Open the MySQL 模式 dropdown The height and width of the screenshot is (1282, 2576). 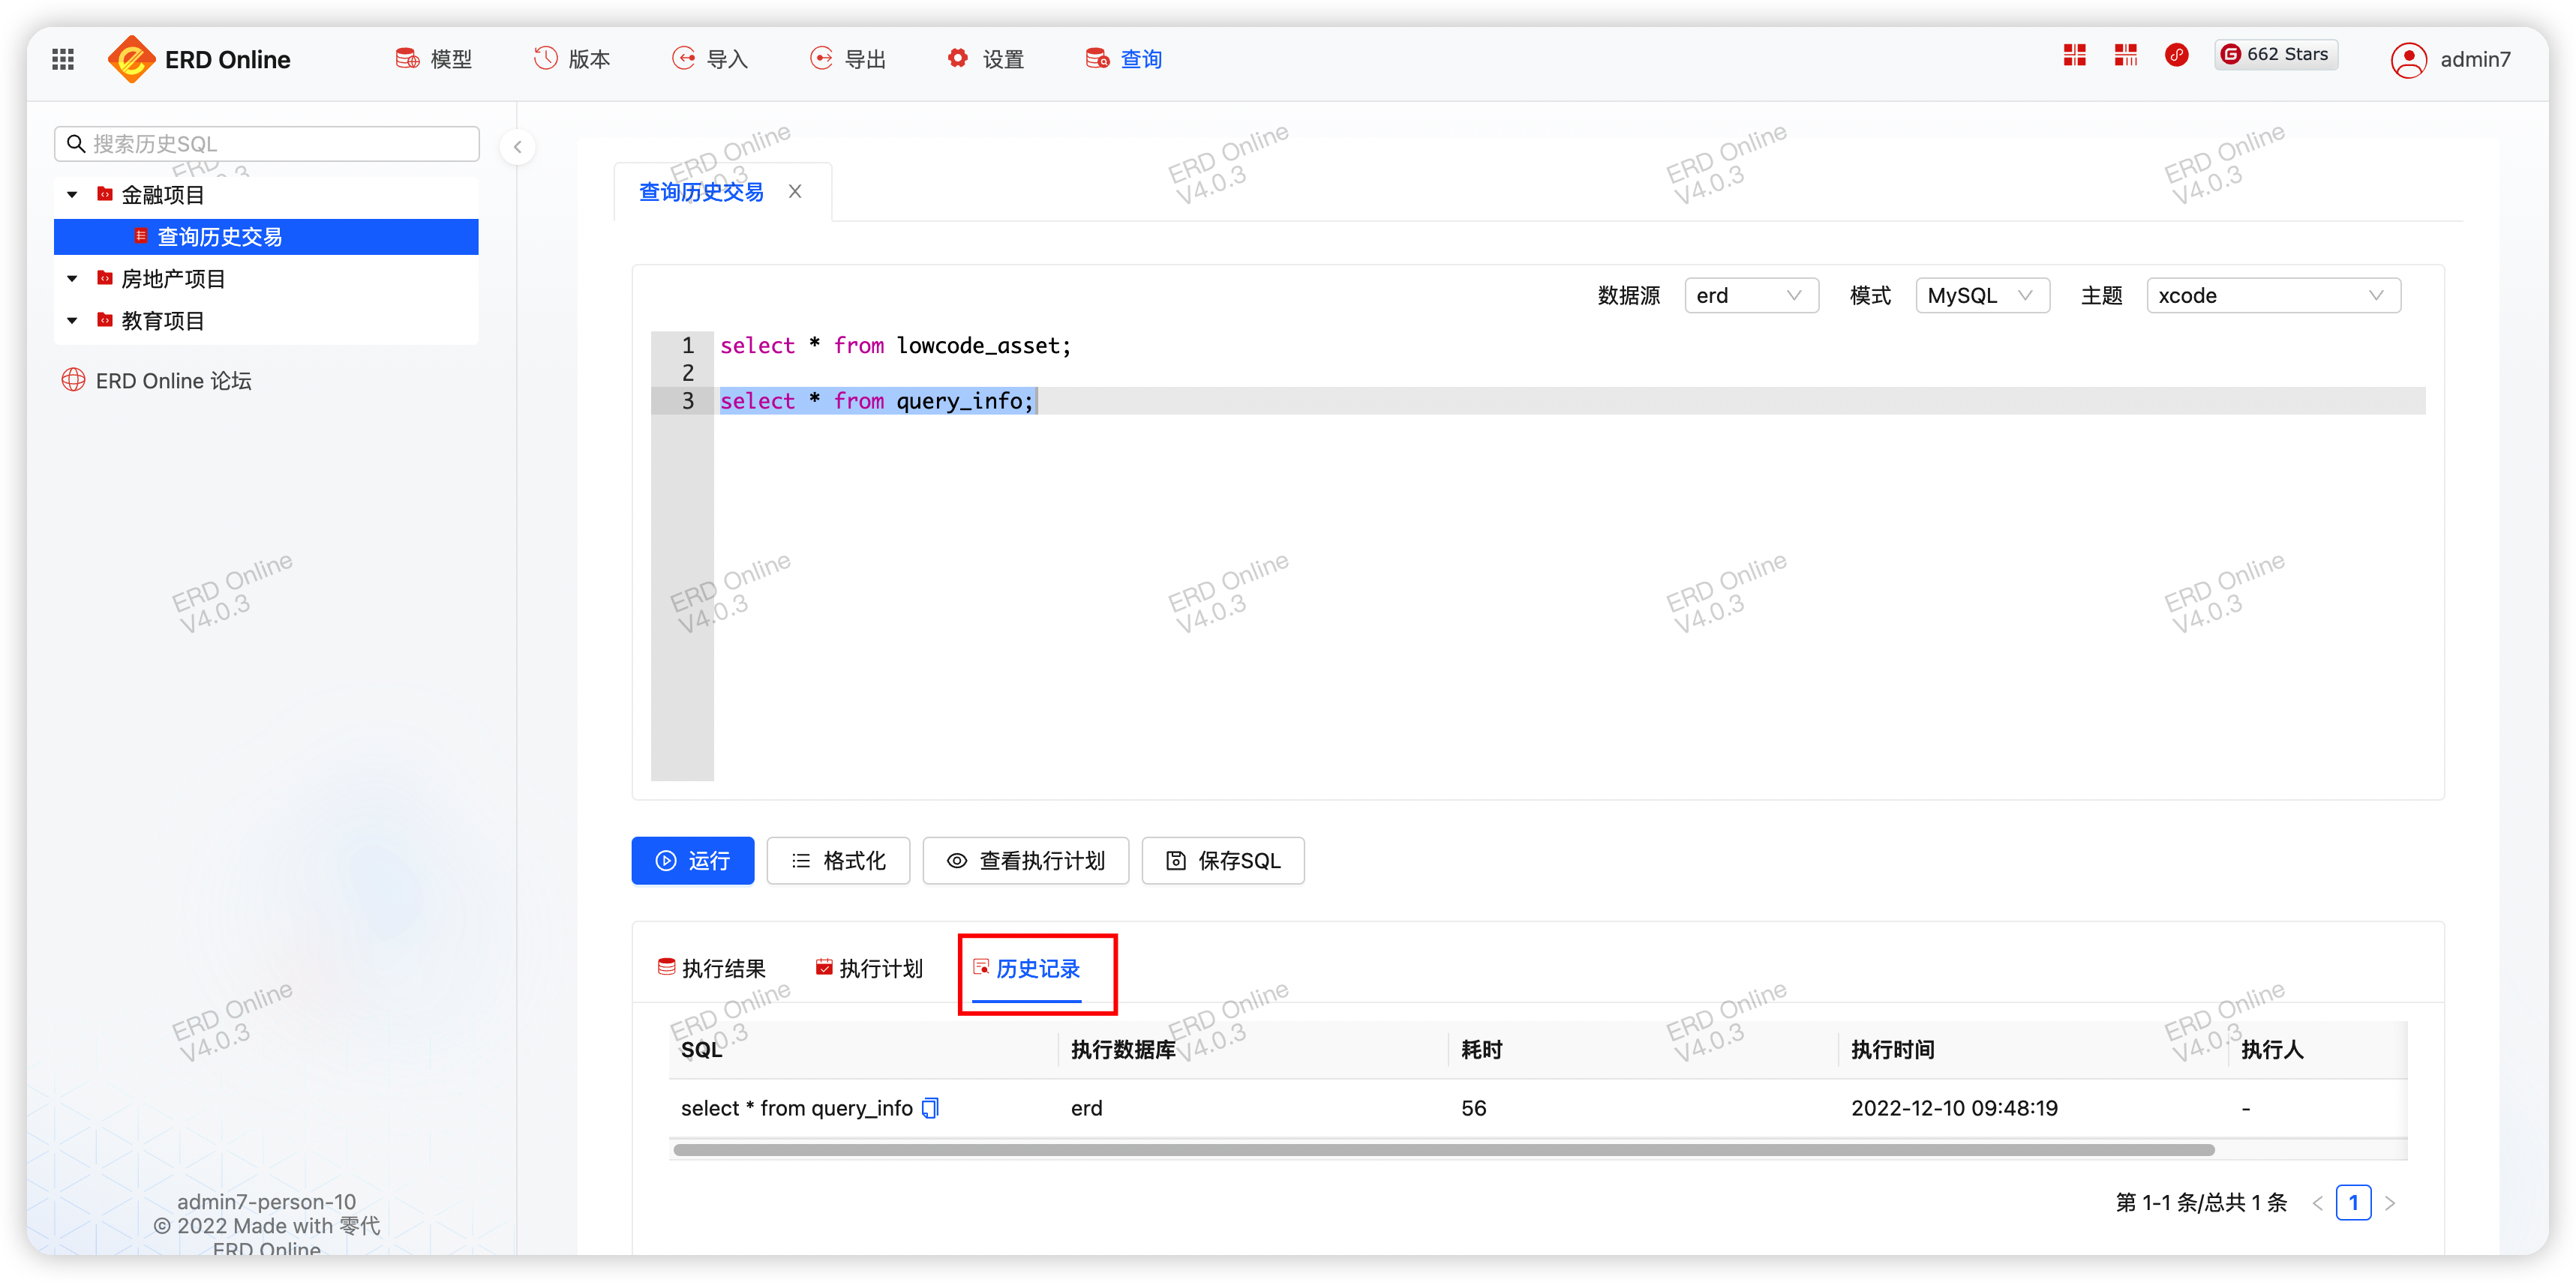pos(1981,295)
